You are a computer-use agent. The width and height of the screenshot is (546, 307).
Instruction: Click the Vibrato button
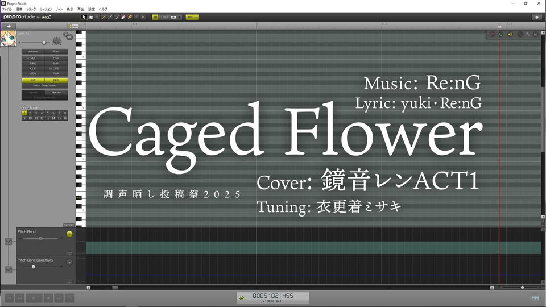point(56,92)
